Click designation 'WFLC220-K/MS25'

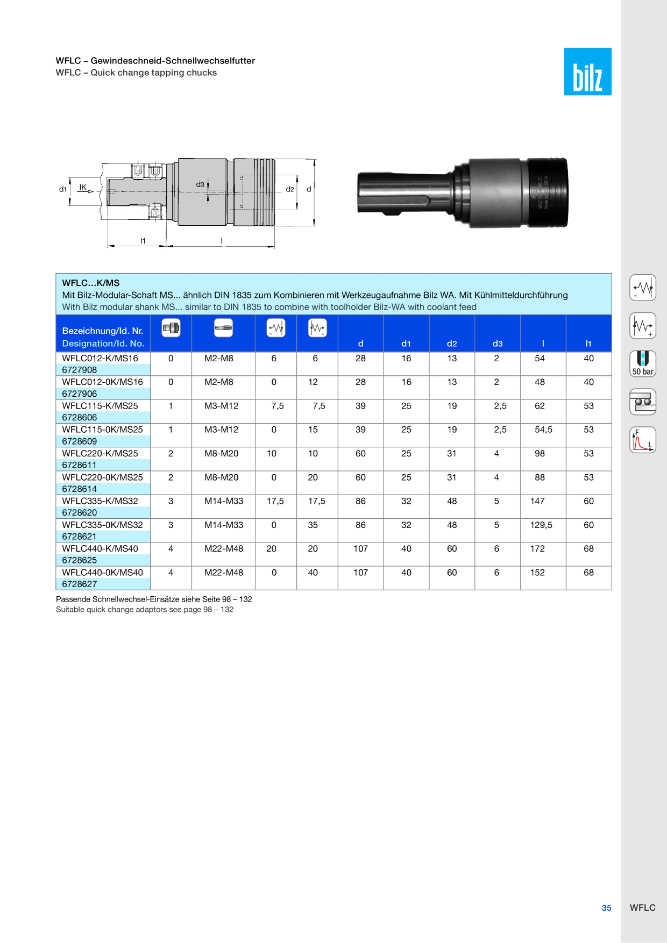coord(100,453)
